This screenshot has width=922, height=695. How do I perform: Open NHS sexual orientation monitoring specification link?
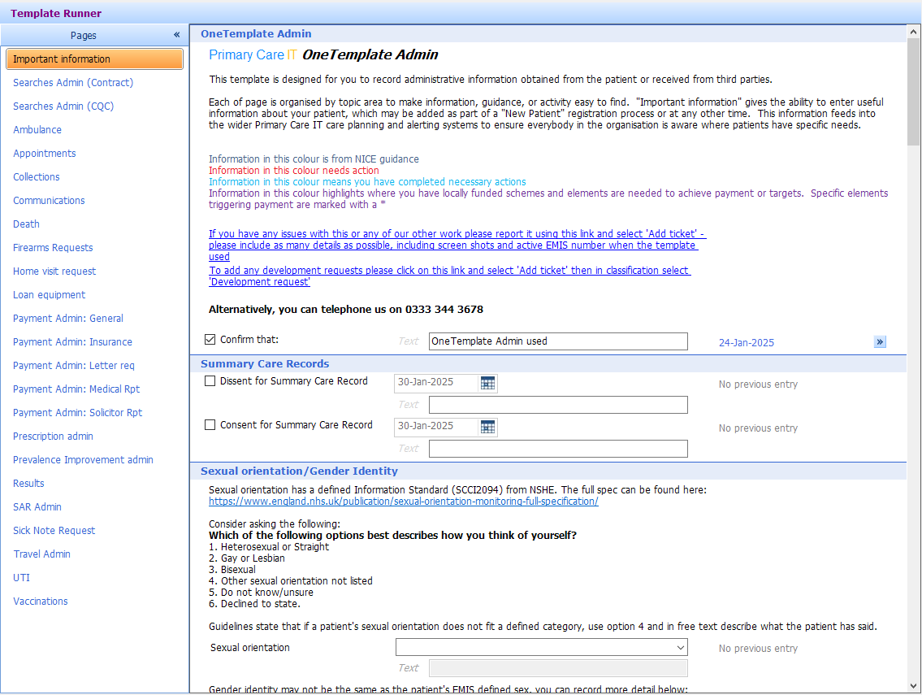pos(404,502)
